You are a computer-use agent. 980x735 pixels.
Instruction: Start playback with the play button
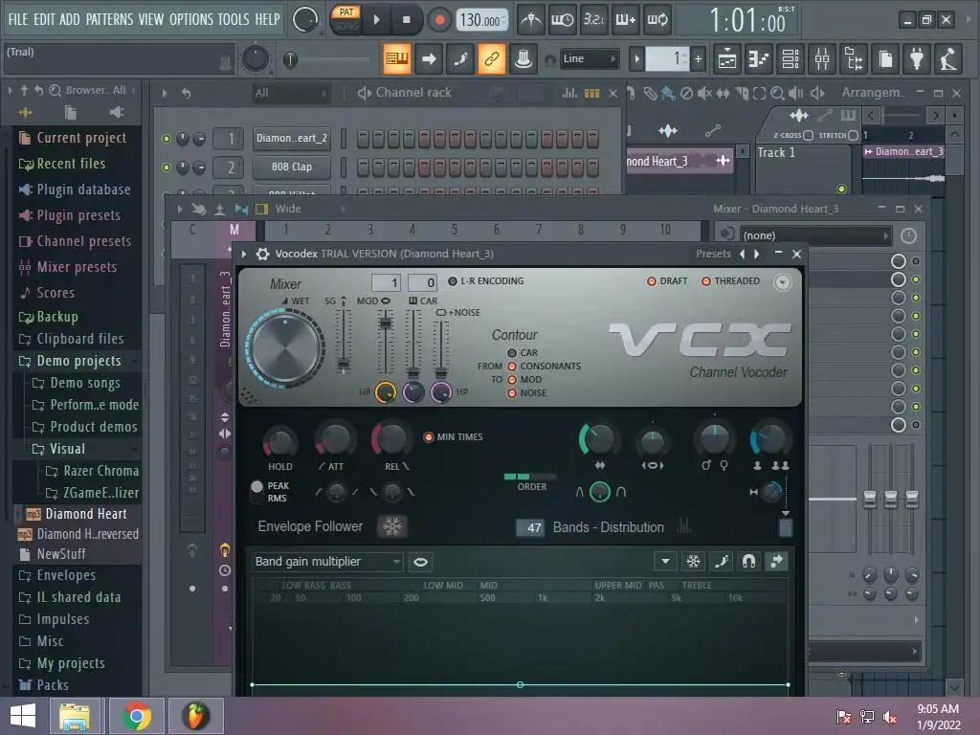376,20
